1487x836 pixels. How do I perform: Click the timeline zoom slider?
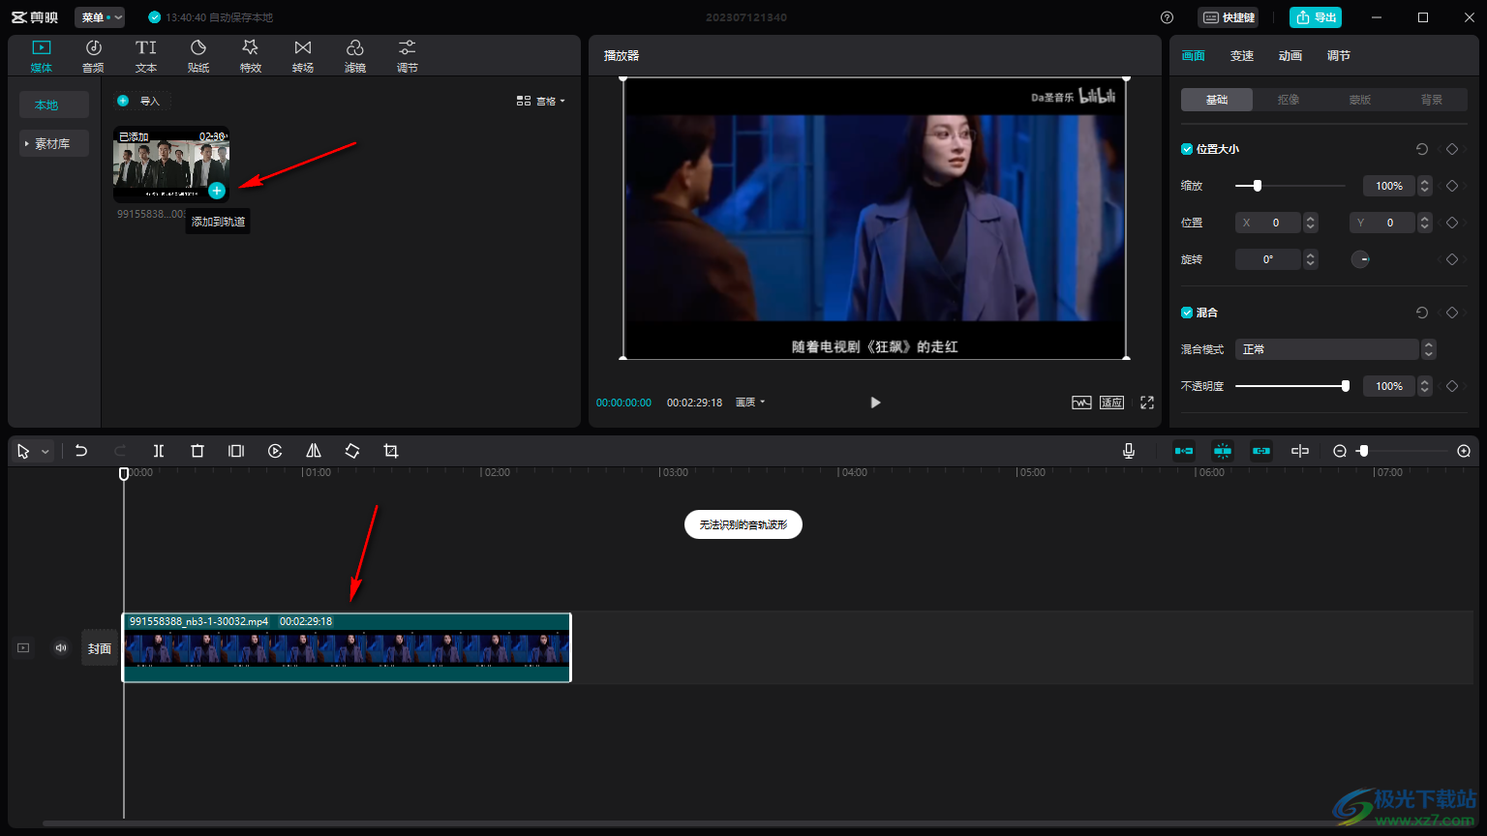pyautogui.click(x=1404, y=451)
